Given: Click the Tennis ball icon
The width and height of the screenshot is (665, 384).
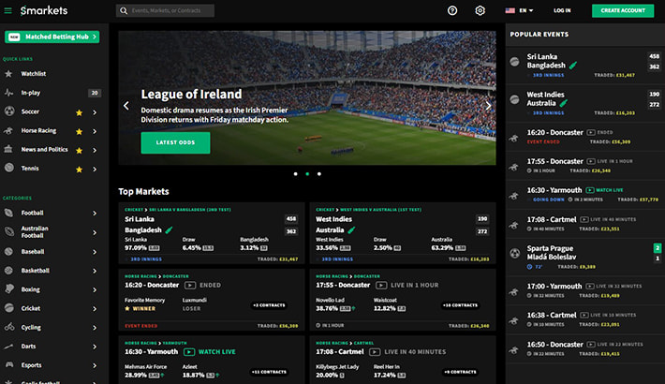Looking at the screenshot, I should (x=9, y=168).
